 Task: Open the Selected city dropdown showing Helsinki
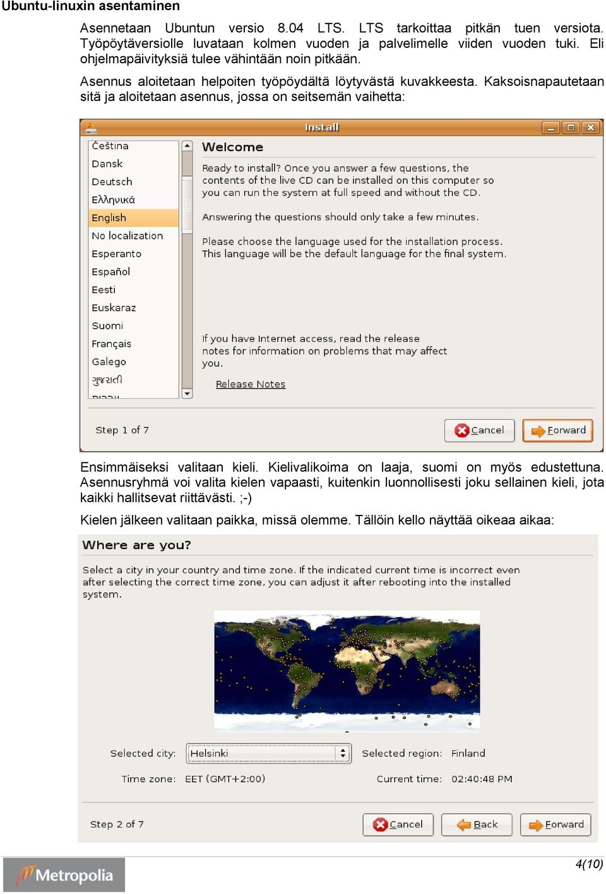click(268, 753)
